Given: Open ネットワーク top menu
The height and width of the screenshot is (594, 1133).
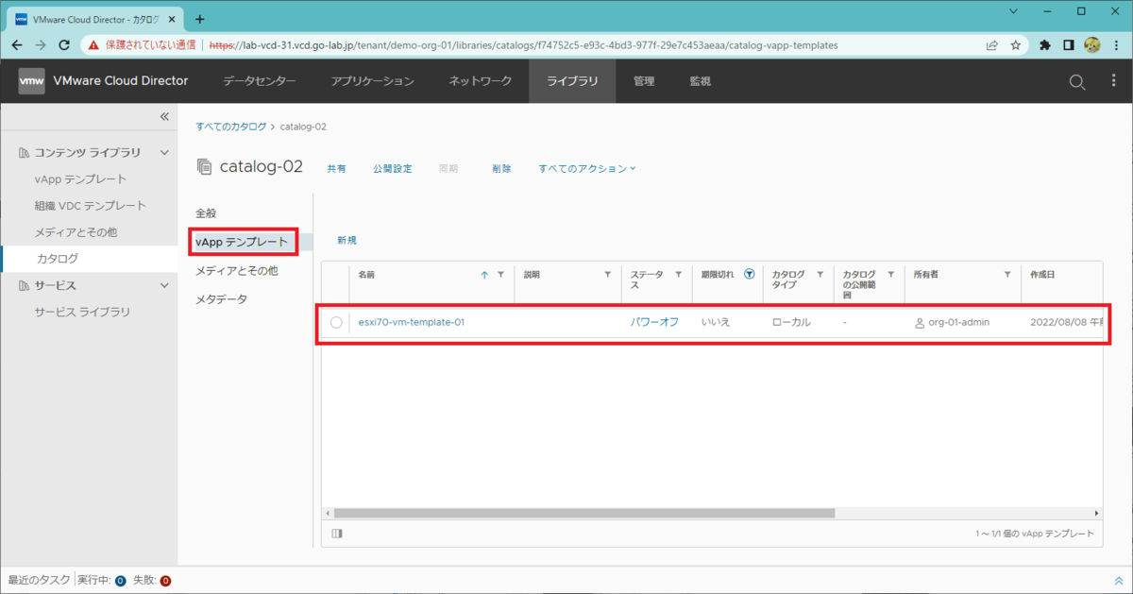Looking at the screenshot, I should [481, 81].
